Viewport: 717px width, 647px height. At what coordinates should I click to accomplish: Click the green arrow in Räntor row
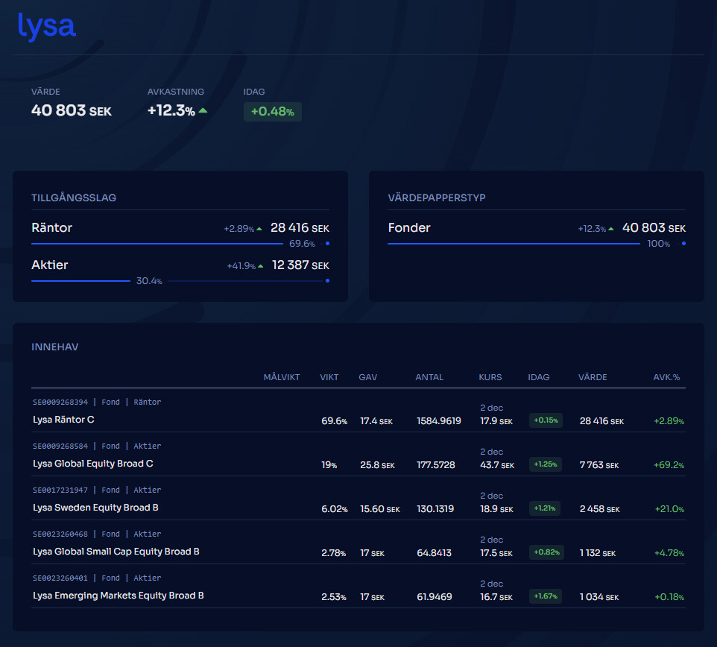click(259, 229)
